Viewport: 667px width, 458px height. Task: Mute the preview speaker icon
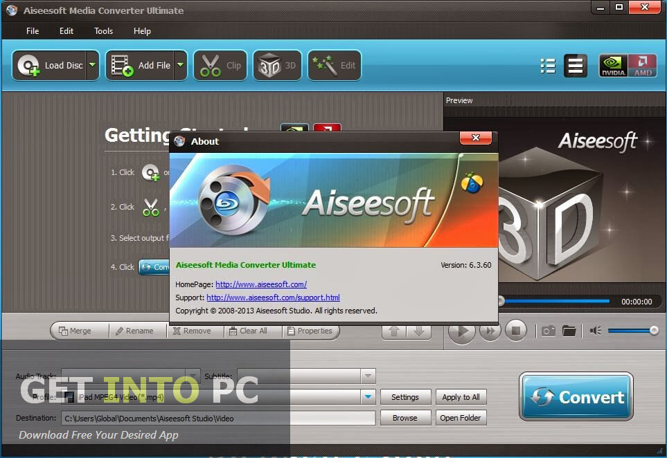(x=595, y=331)
